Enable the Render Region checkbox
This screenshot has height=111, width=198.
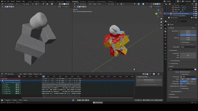[x=181, y=42]
